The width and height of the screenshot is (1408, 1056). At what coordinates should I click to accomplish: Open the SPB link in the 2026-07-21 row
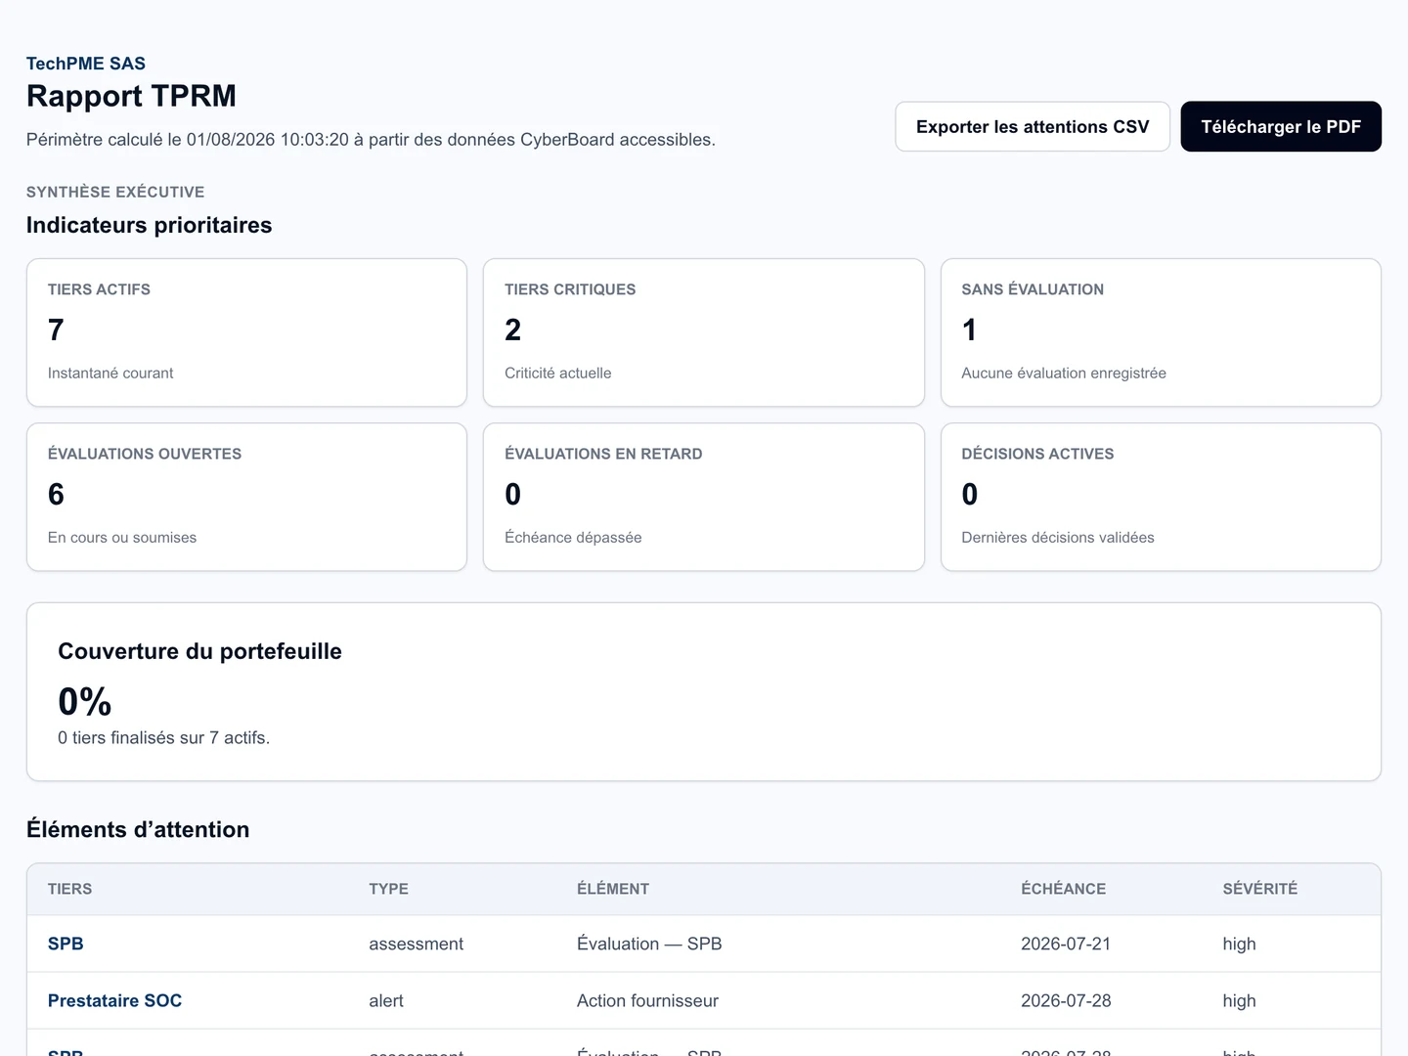pos(66,944)
